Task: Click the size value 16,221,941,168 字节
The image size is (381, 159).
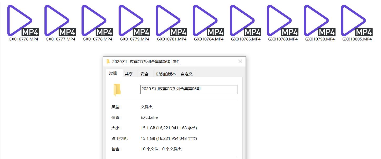Action: 177,128
